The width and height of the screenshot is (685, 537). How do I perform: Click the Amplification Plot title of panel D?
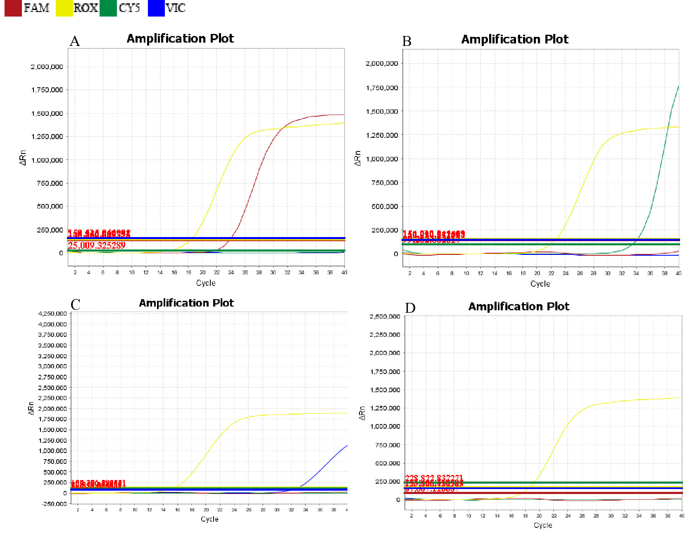[x=519, y=306]
